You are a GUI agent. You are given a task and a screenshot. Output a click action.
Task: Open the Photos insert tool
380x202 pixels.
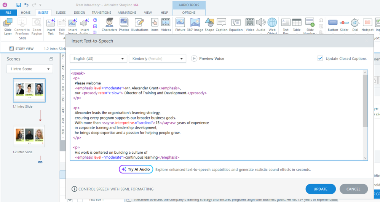click(x=124, y=24)
